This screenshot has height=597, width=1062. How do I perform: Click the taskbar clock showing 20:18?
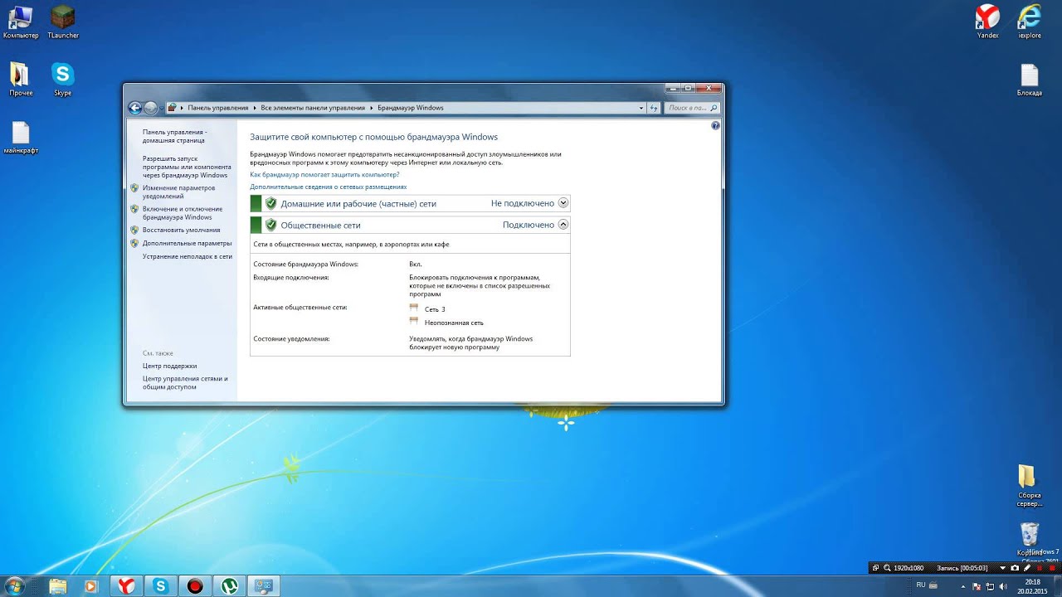1032,586
